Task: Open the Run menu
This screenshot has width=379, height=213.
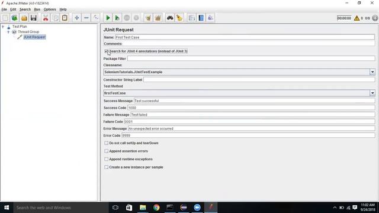Action: point(37,9)
